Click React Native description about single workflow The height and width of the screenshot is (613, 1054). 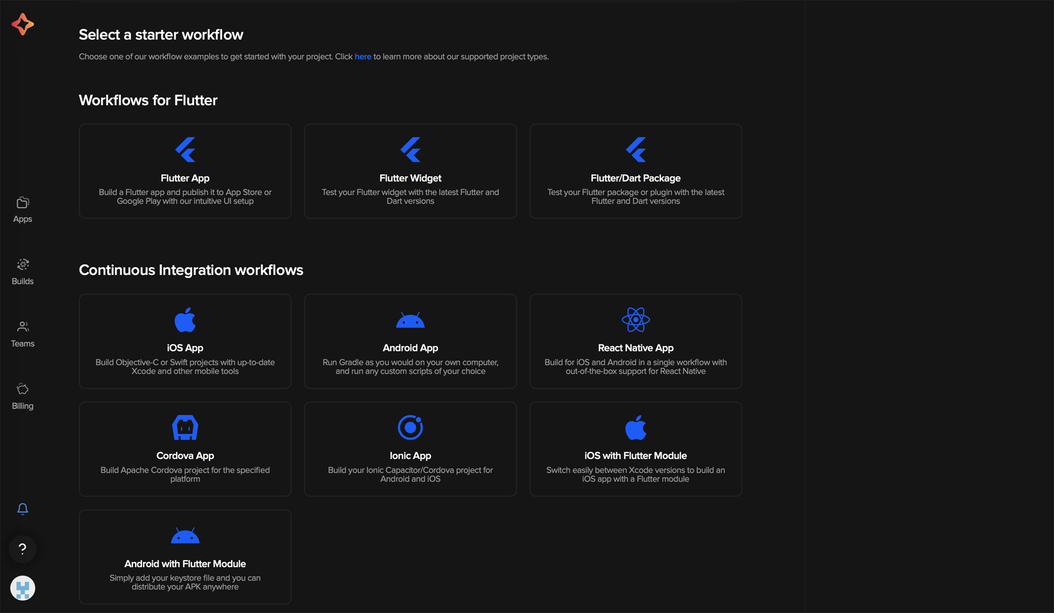coord(635,367)
